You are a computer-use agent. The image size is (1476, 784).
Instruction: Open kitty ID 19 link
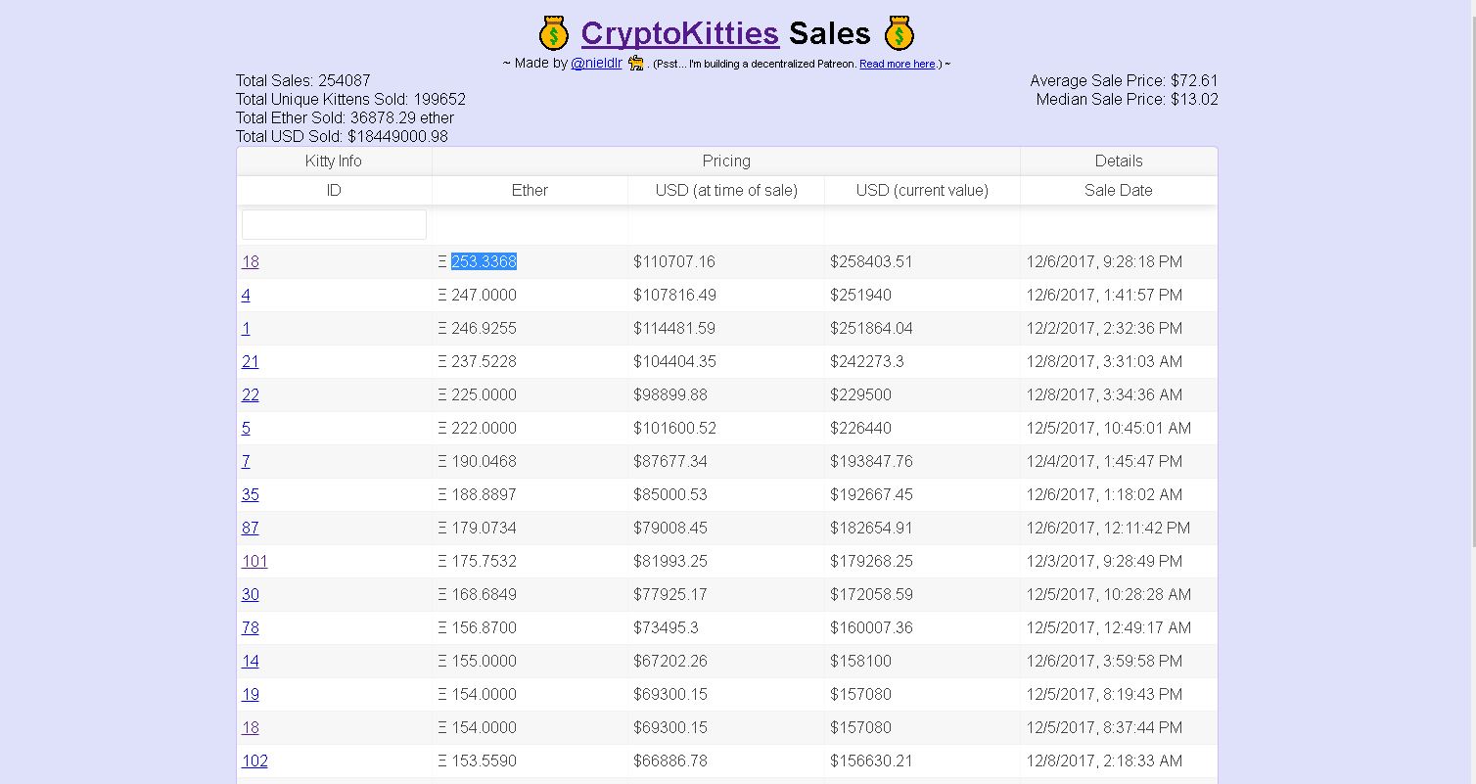[x=251, y=694]
